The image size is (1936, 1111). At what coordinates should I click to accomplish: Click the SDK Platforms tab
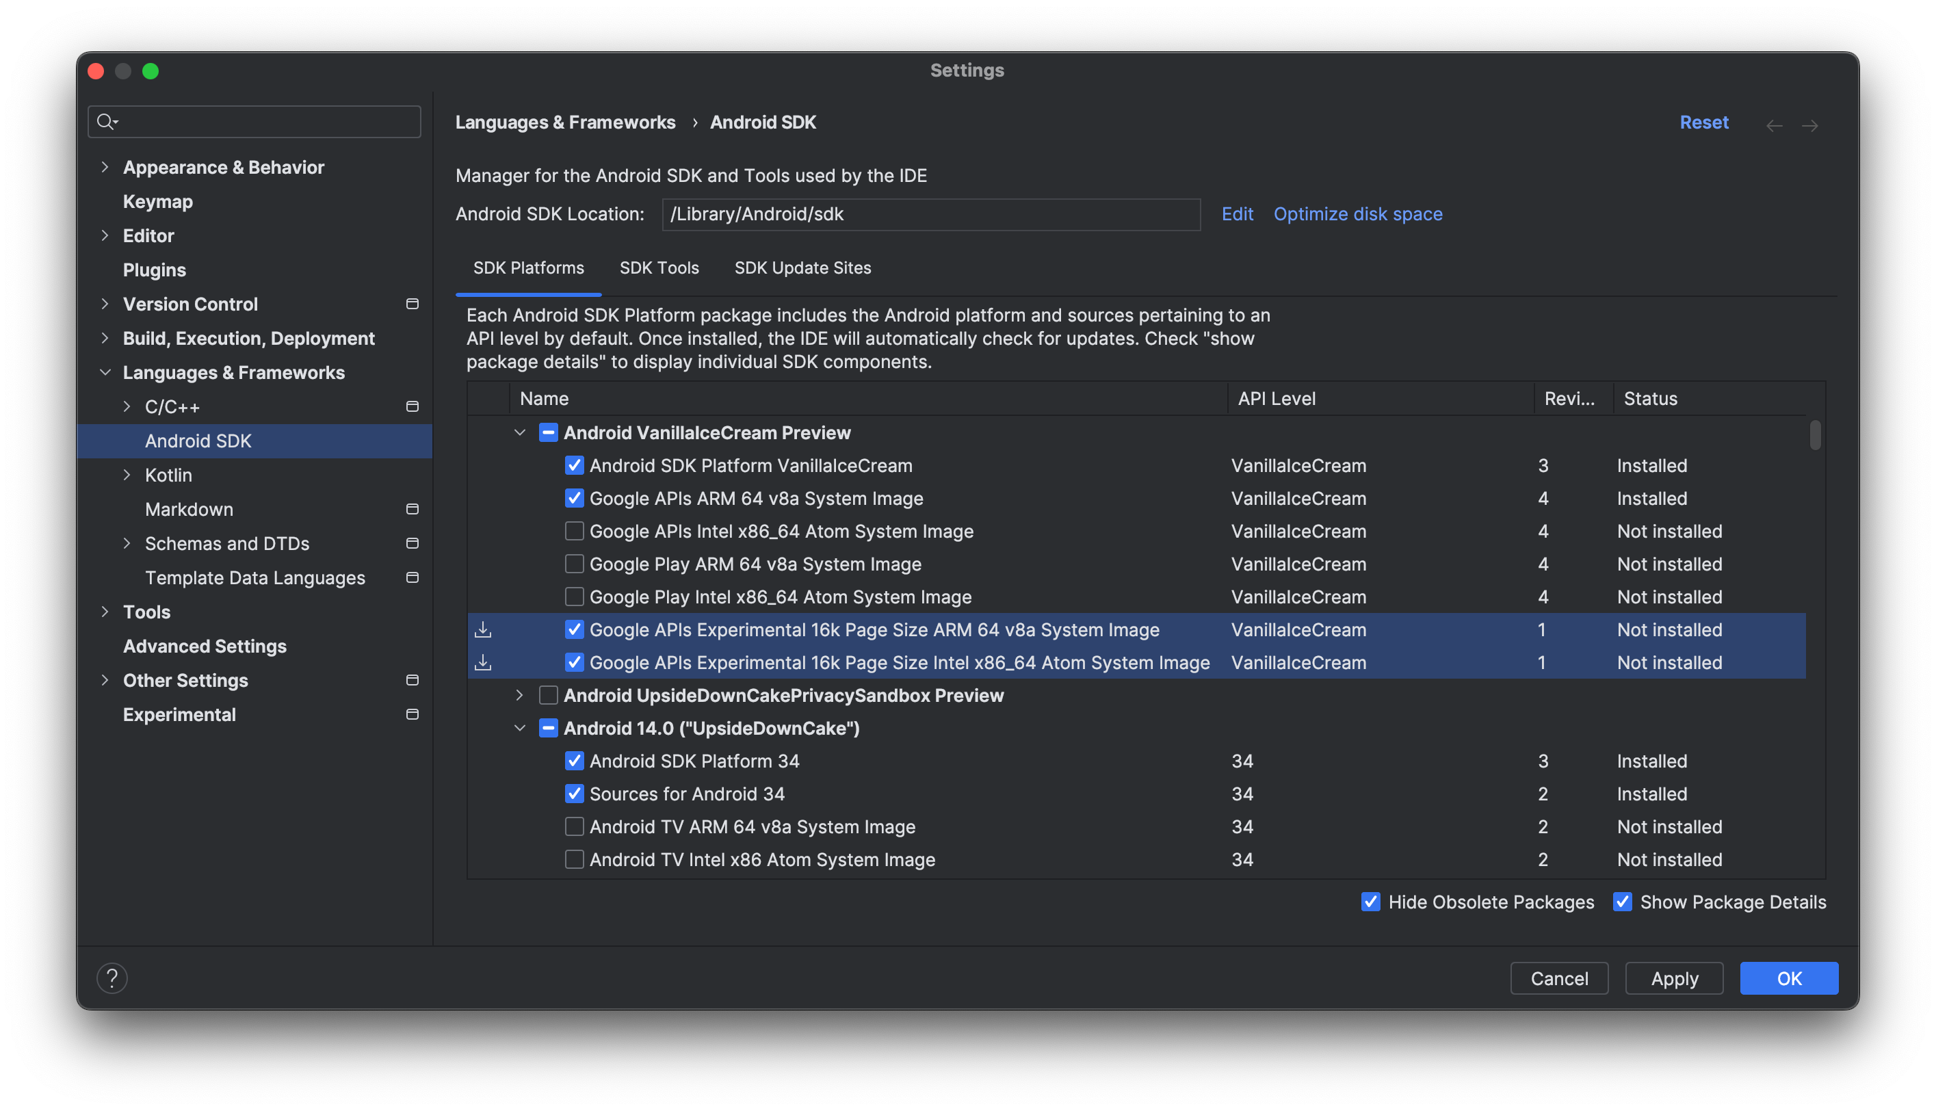click(x=529, y=267)
